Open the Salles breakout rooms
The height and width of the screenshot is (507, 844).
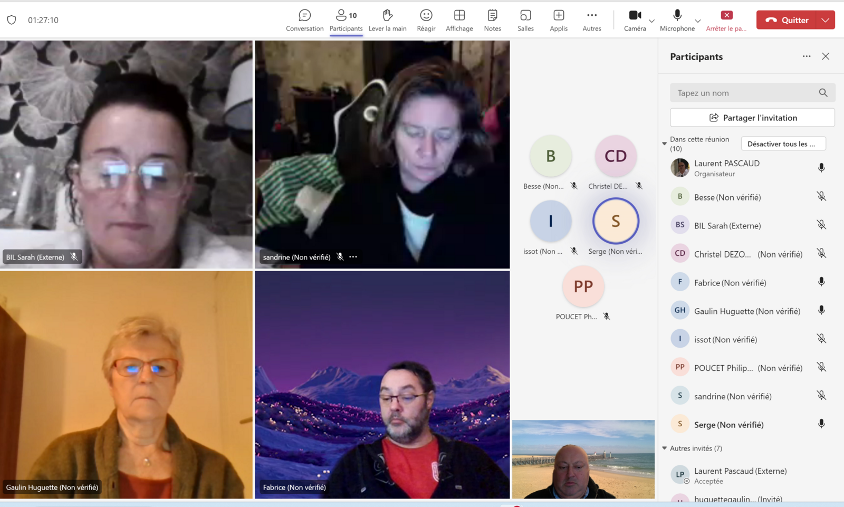[525, 20]
